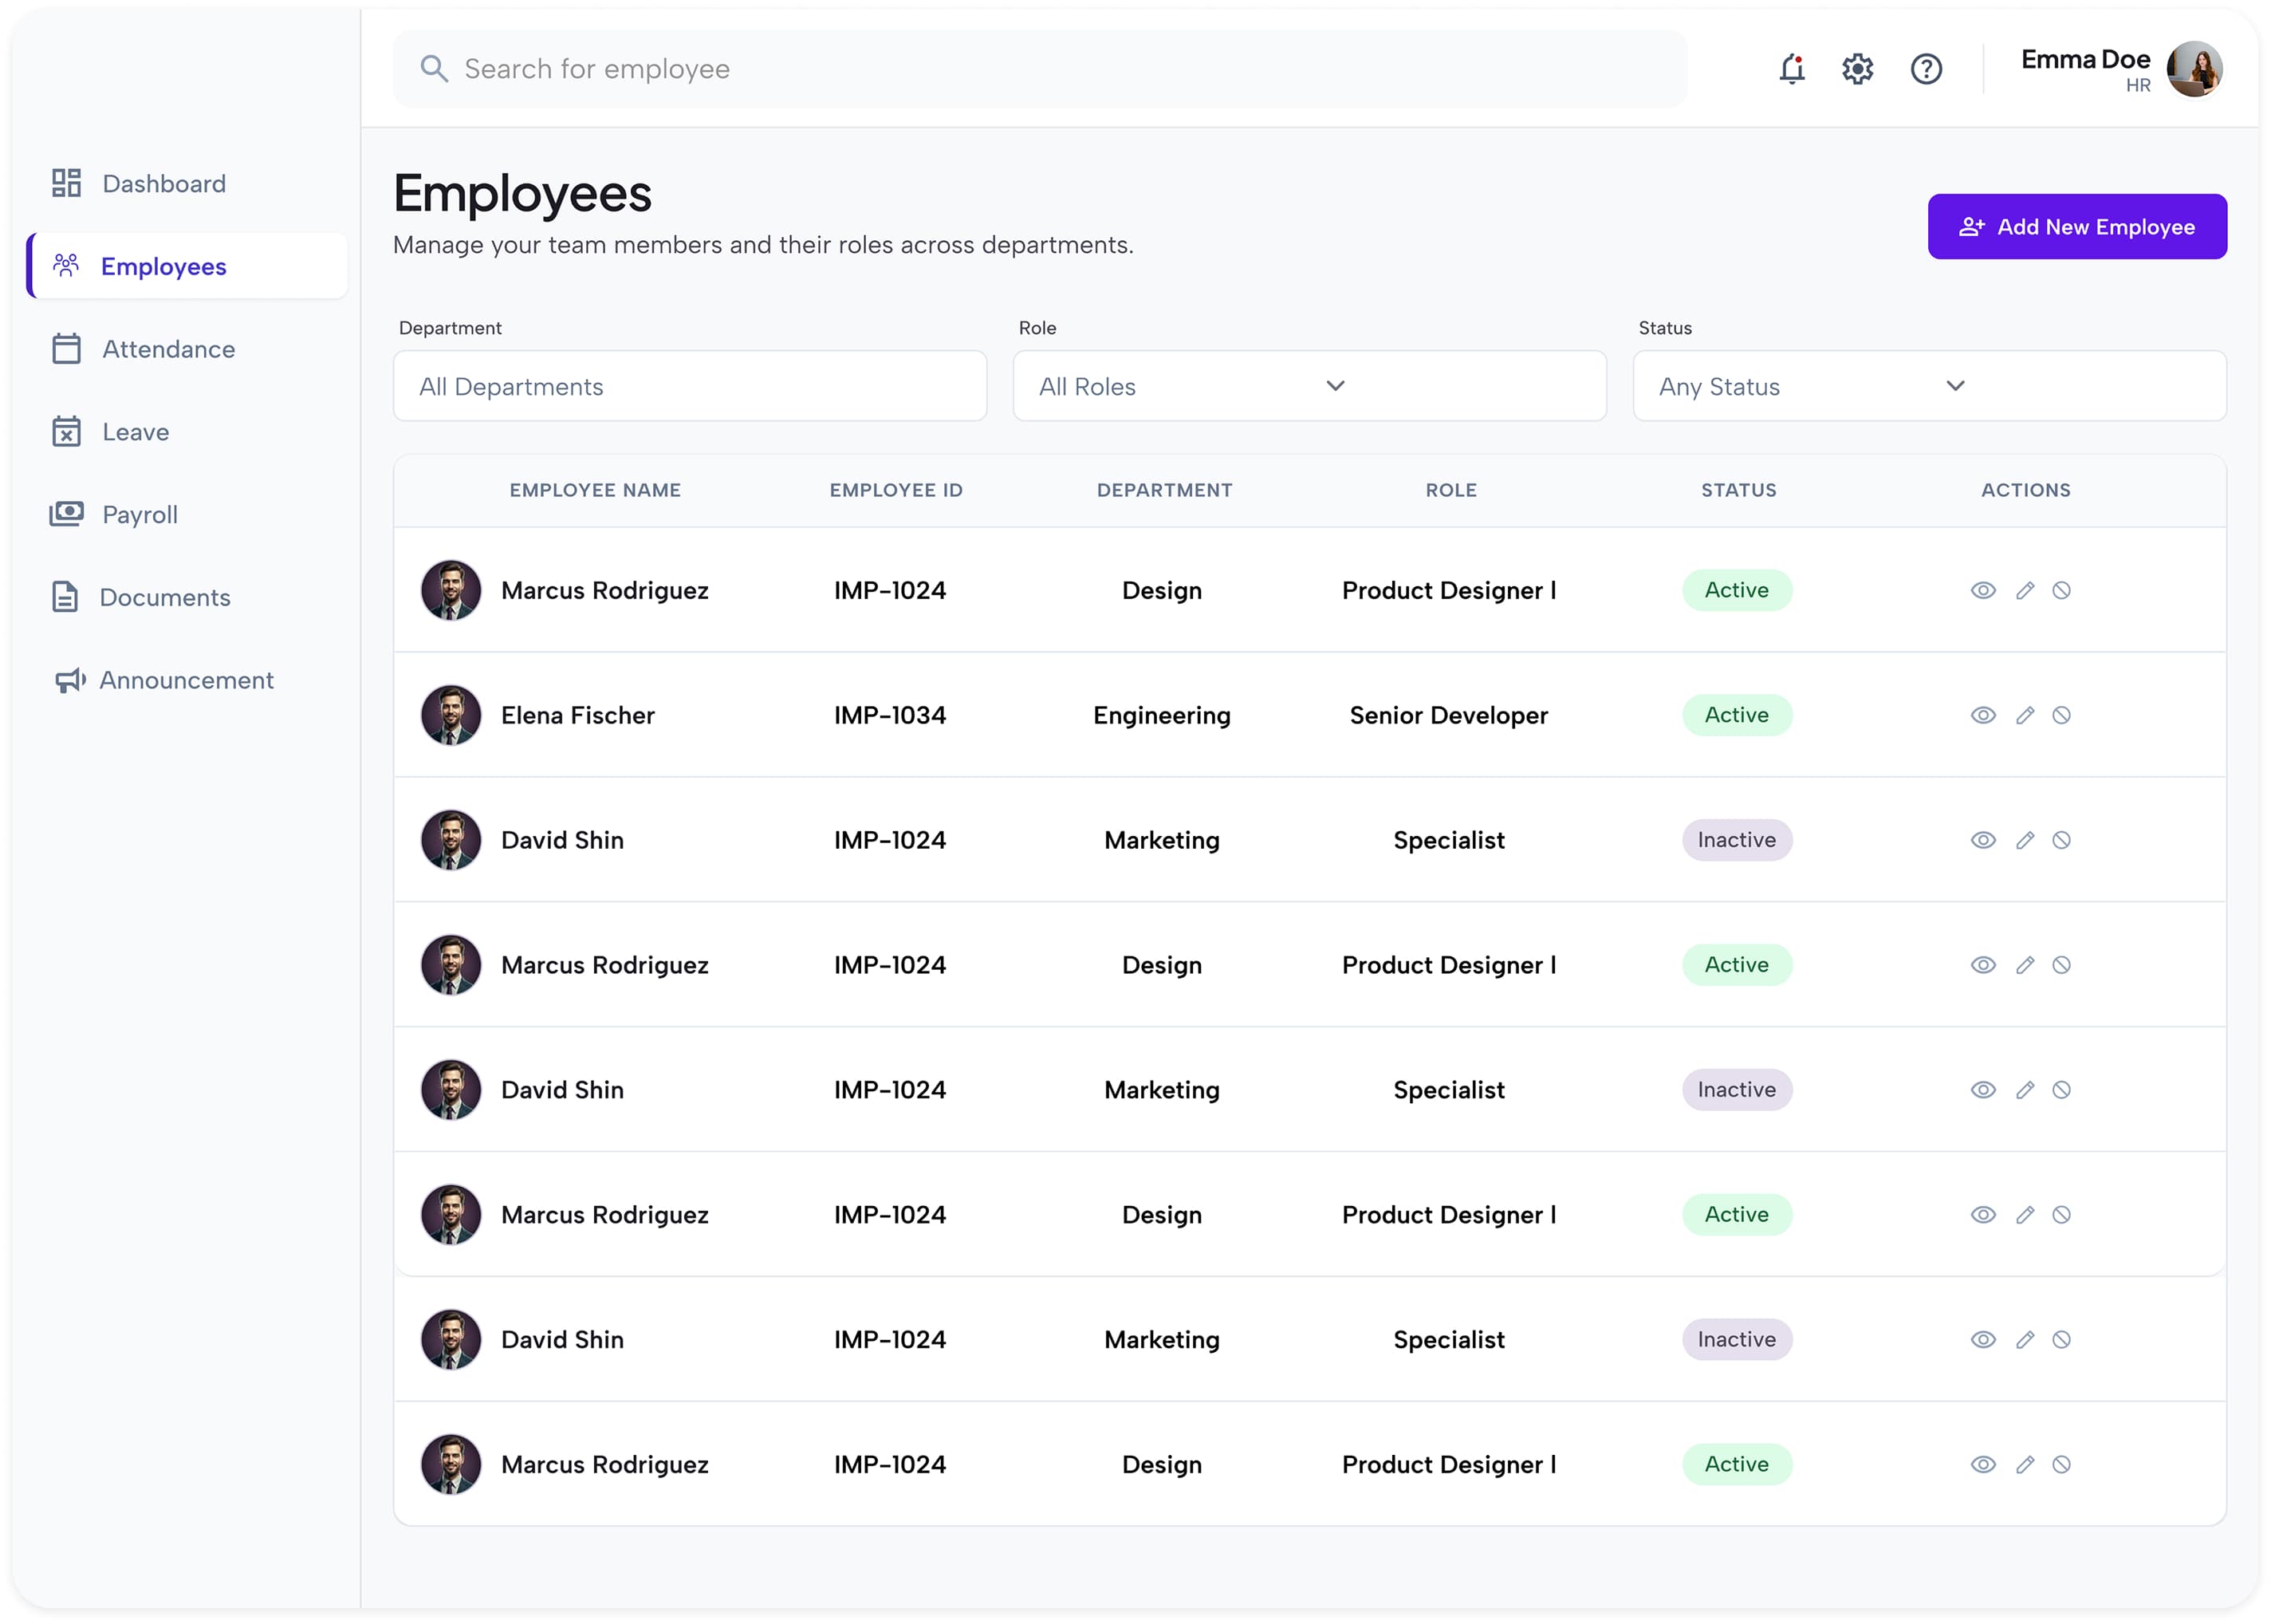Focus the Search for employee field
Image resolution: width=2271 pixels, height=1624 pixels.
pyautogui.click(x=1040, y=69)
